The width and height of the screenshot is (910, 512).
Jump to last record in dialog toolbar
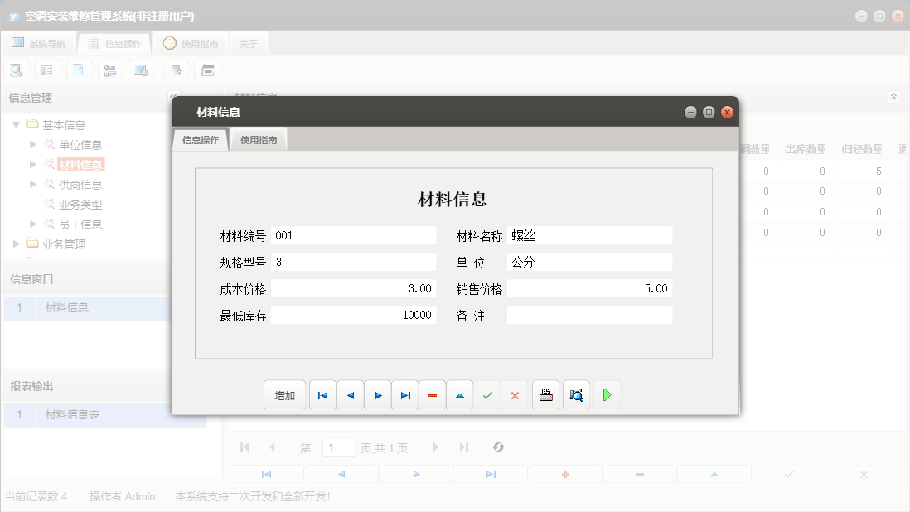pos(405,396)
